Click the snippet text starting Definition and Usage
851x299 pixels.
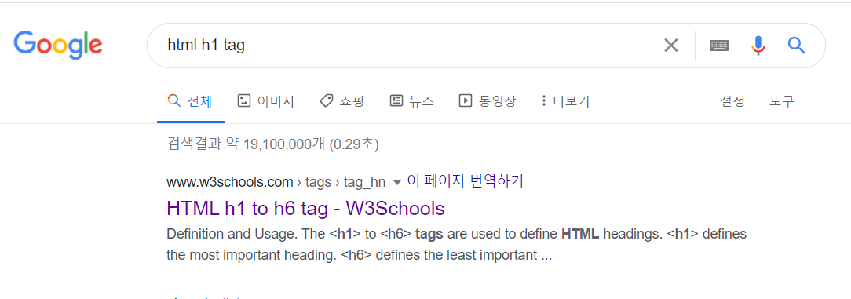(x=456, y=245)
